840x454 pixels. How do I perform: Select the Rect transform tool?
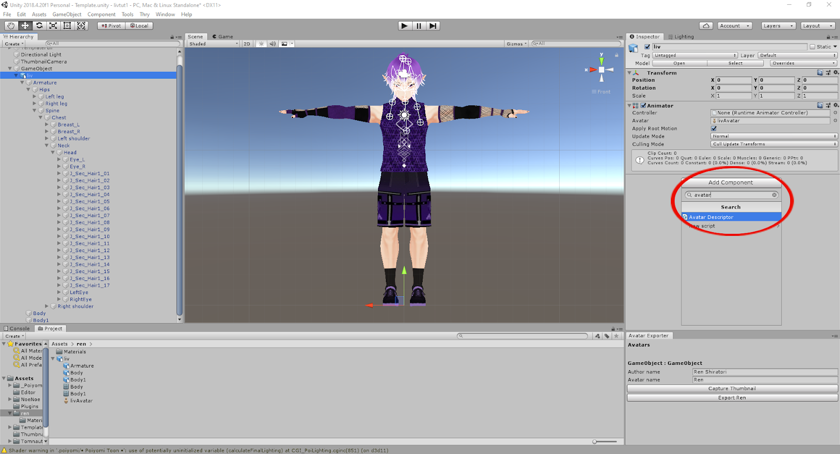(x=67, y=26)
